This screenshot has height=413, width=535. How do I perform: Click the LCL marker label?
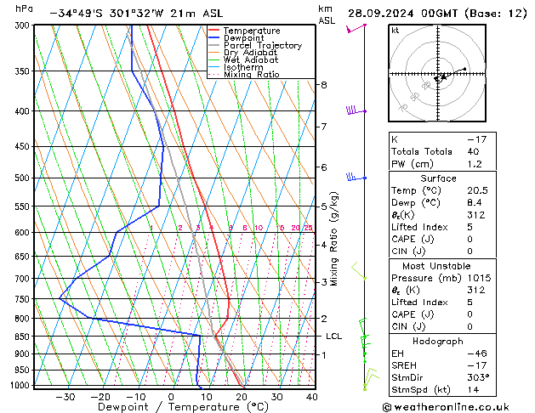333,337
